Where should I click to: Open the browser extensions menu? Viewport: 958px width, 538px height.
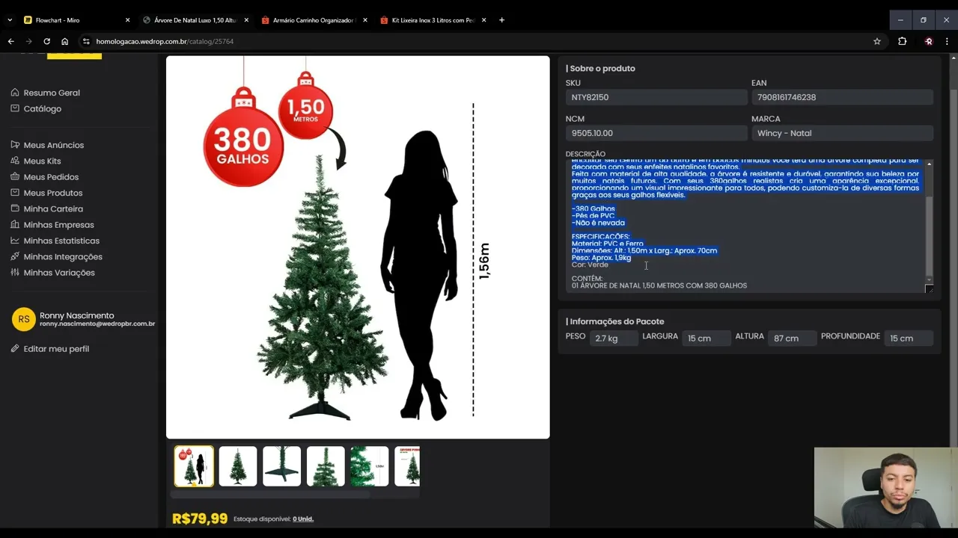(902, 41)
